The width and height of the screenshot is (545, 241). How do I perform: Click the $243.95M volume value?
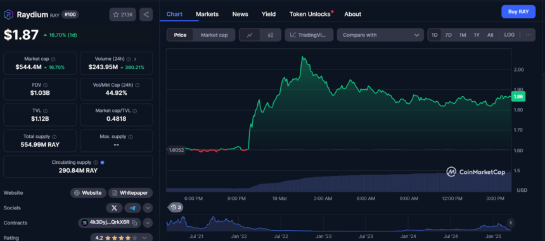click(x=103, y=67)
